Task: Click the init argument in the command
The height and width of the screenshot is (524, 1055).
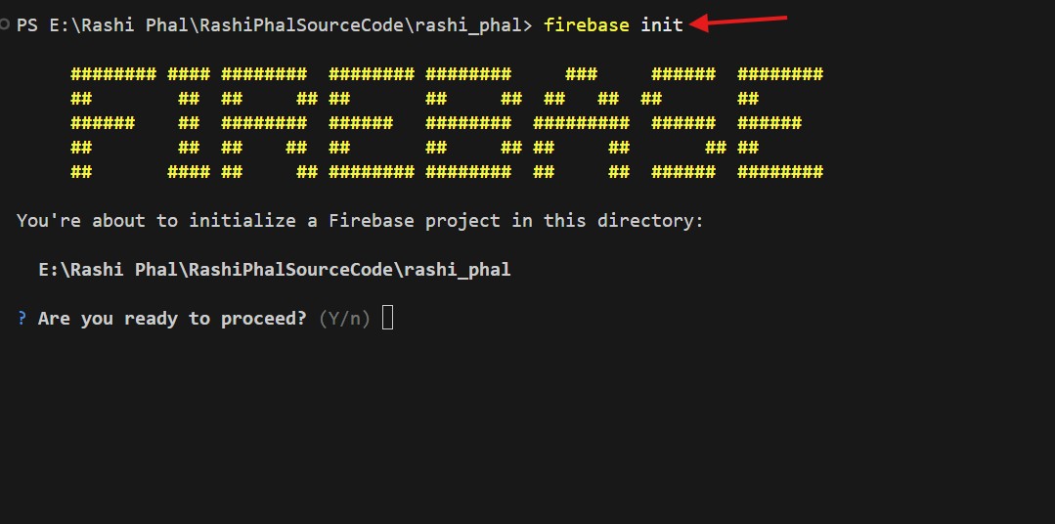Action: pos(662,24)
